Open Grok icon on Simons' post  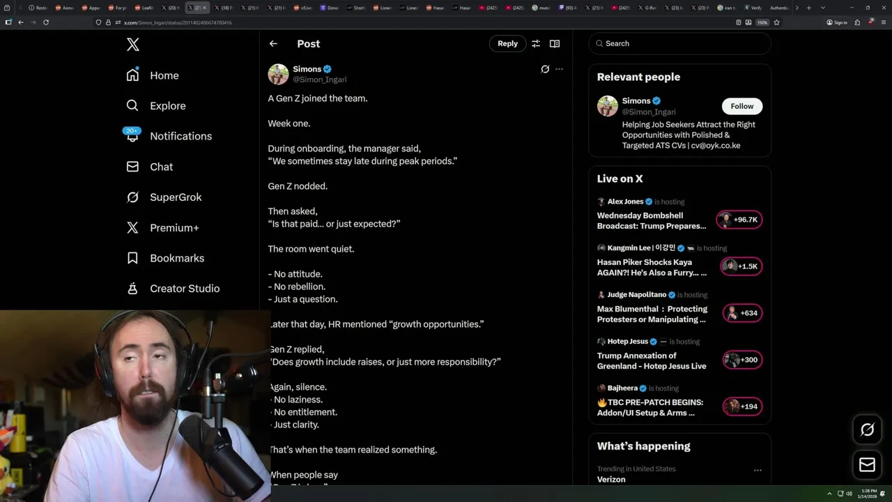[545, 69]
